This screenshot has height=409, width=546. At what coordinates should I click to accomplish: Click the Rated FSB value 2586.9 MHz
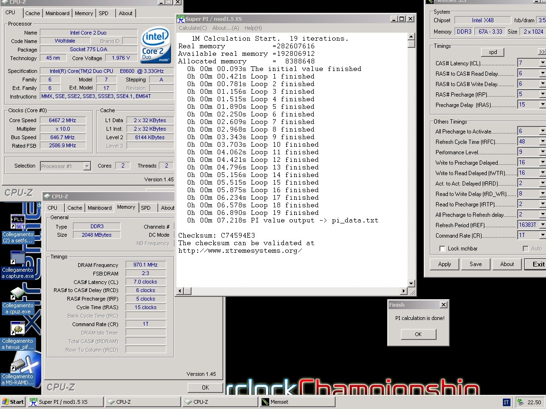click(x=63, y=146)
